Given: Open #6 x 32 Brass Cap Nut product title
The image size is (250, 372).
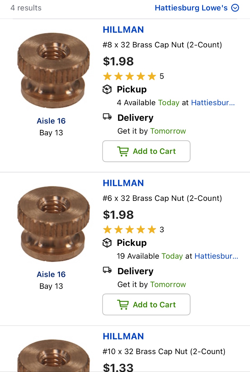Looking at the screenshot, I should [162, 198].
